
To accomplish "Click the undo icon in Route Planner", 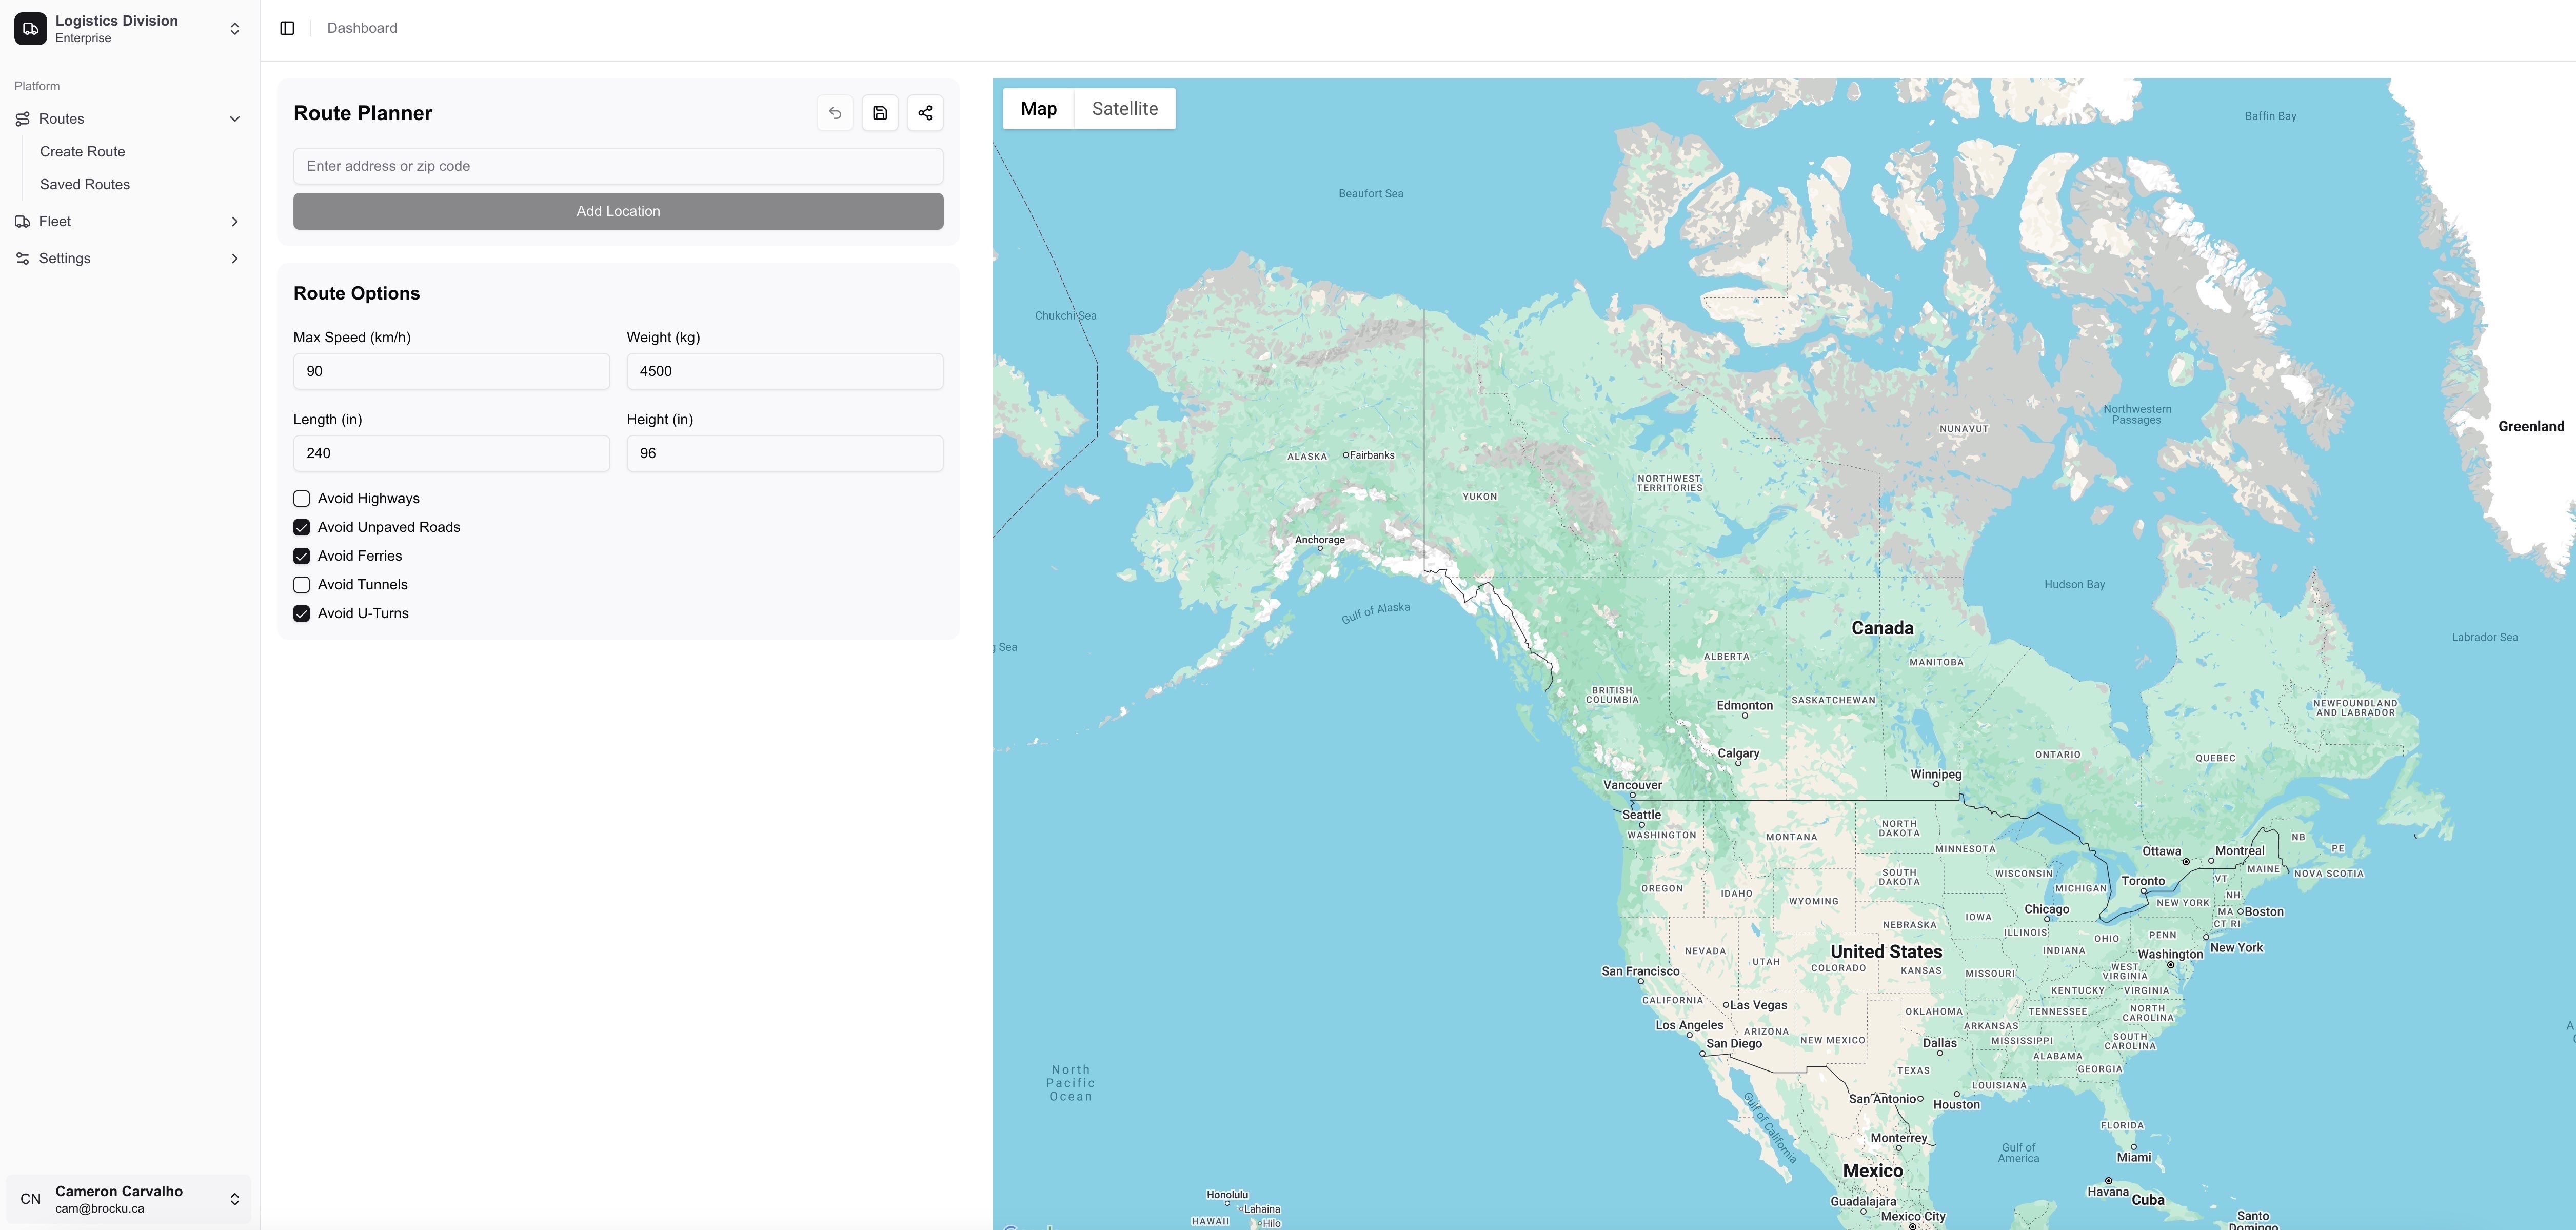I will [x=835, y=113].
